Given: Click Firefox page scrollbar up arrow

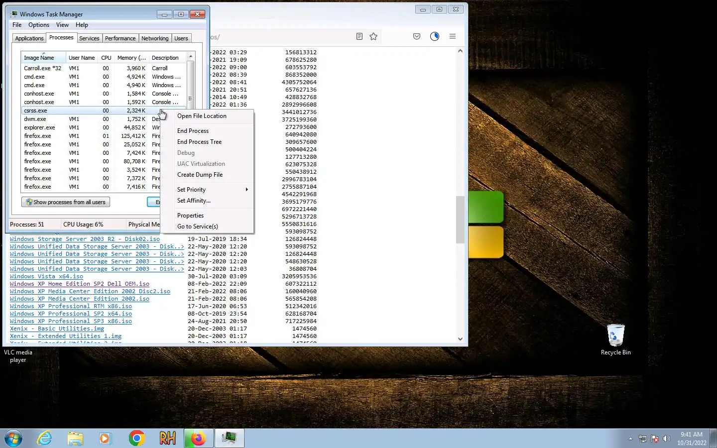Looking at the screenshot, I should click(x=460, y=51).
